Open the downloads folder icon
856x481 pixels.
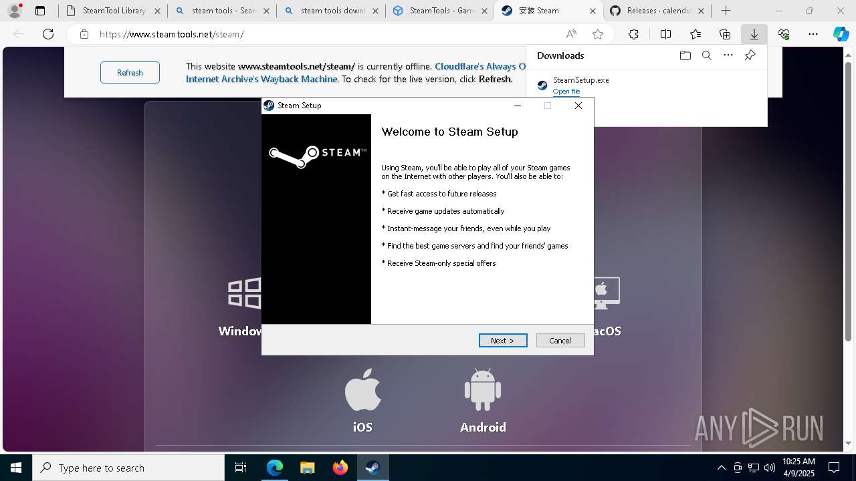pyautogui.click(x=685, y=55)
